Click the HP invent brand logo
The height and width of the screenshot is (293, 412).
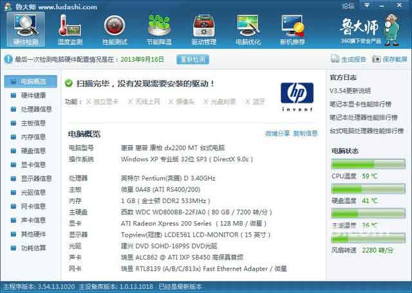[x=297, y=97]
